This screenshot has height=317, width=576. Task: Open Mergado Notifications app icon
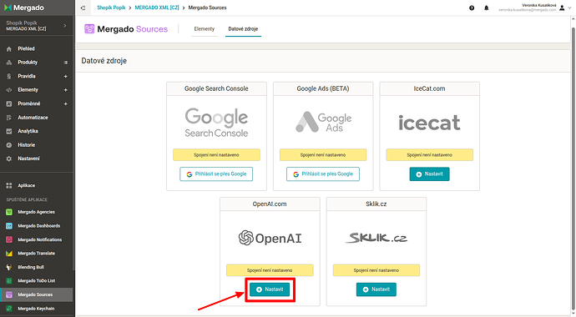click(x=9, y=239)
